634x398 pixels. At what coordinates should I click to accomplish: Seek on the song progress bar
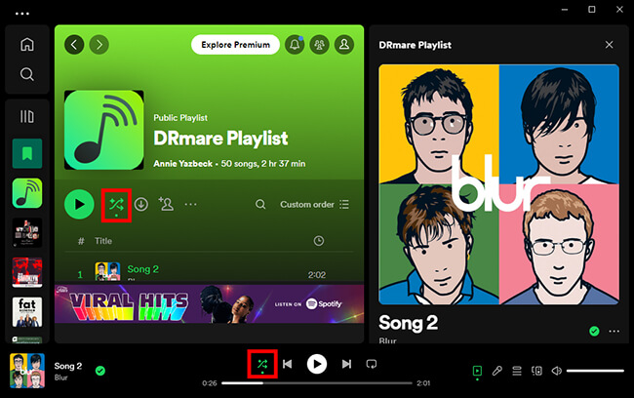[x=317, y=383]
